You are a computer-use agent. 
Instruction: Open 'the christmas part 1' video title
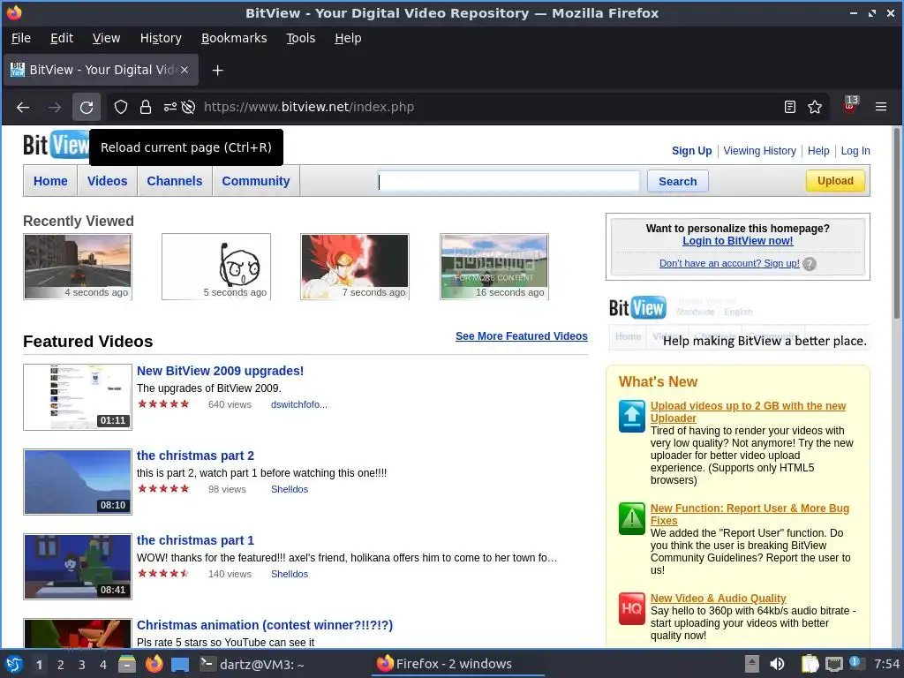[x=195, y=540]
